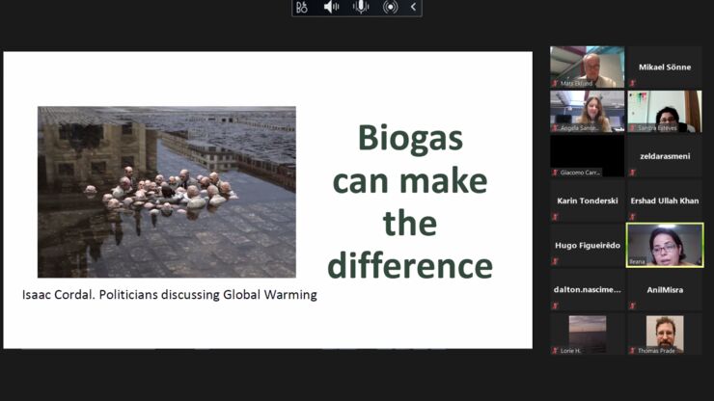
Task: Click the microphone icon in top toolbar
Action: (x=361, y=7)
